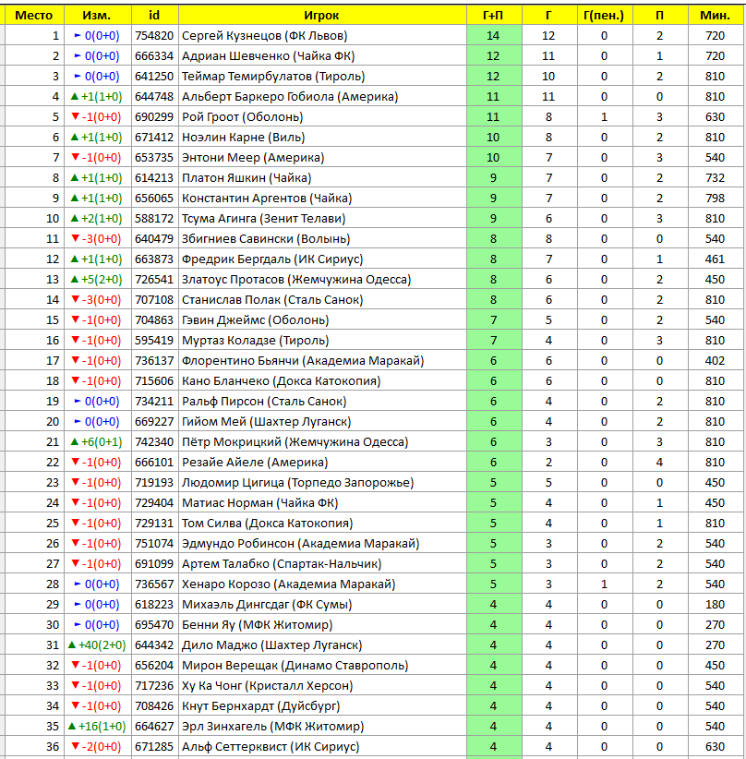
Task: Click the 'Игрок' column header
Action: pos(321,15)
